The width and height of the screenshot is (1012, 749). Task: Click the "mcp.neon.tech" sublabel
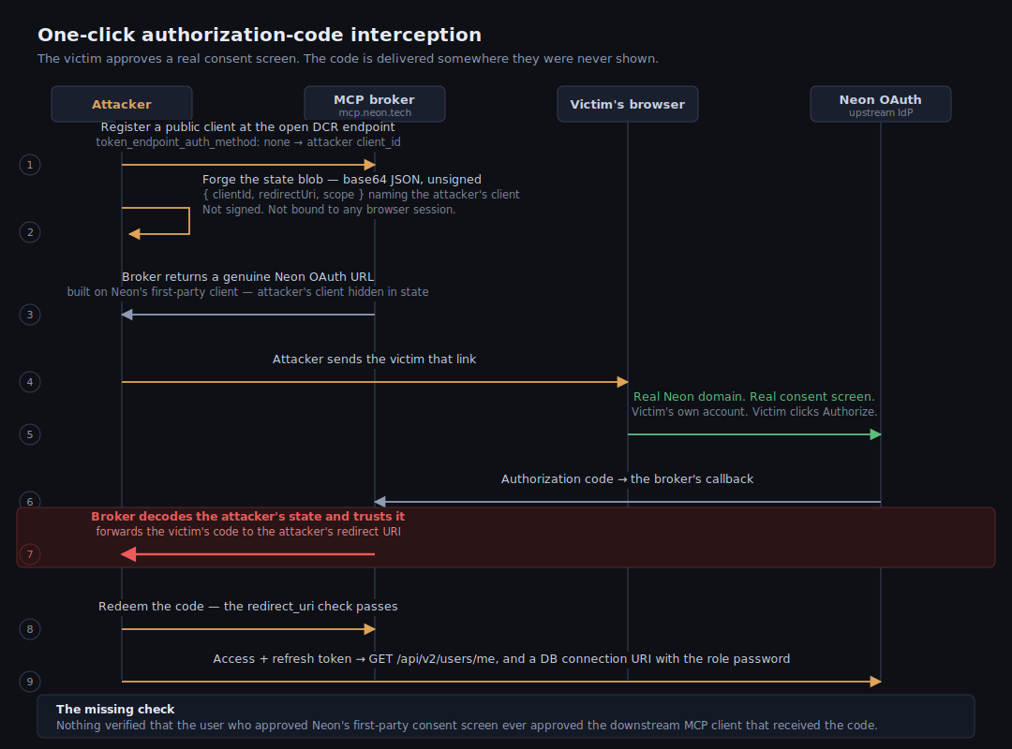click(x=374, y=113)
